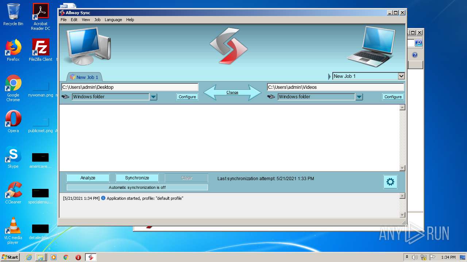467x262 pixels.
Task: Open Firefox desktop icon
Action: [13, 50]
